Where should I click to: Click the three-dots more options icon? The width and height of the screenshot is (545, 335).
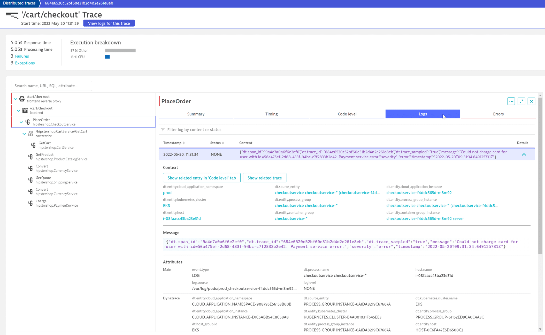[511, 101]
